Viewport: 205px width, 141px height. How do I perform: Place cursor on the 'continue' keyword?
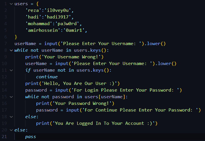pyautogui.click(x=47, y=77)
